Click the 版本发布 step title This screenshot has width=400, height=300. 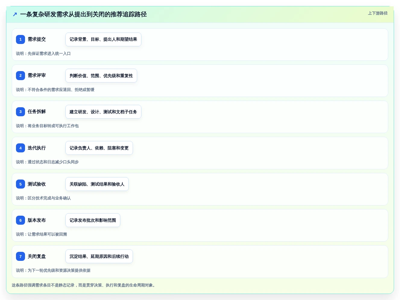pos(37,220)
